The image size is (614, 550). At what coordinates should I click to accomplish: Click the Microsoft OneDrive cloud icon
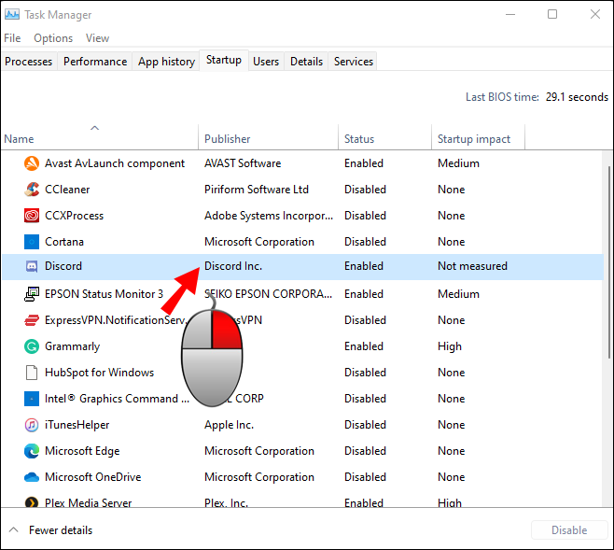pyautogui.click(x=29, y=477)
